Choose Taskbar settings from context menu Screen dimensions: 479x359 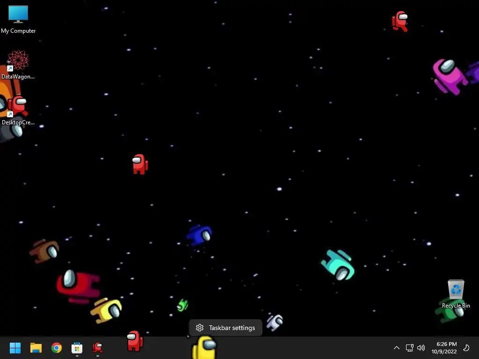click(x=225, y=328)
